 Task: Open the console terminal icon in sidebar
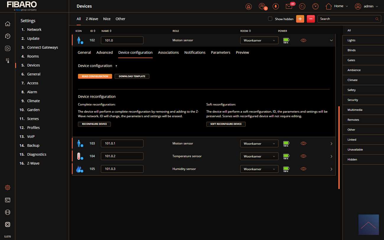click(8, 200)
